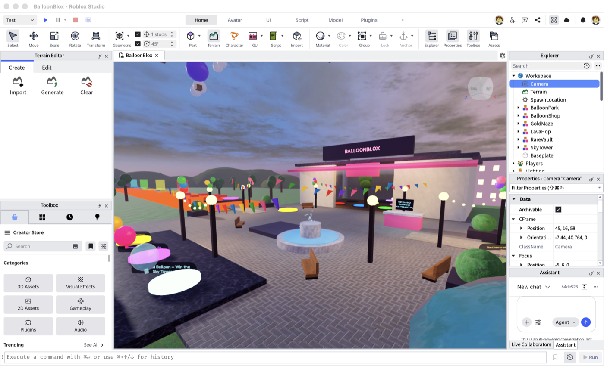The height and width of the screenshot is (378, 604).
Task: Expand the BalloonPark tree node
Action: pyautogui.click(x=518, y=108)
